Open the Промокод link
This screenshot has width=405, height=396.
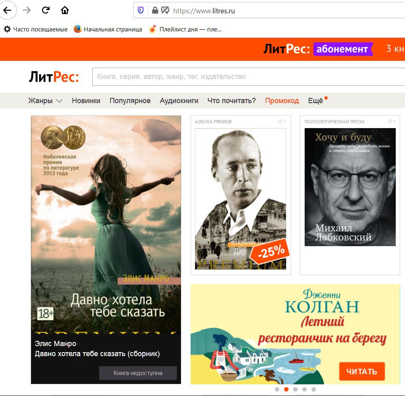point(282,101)
